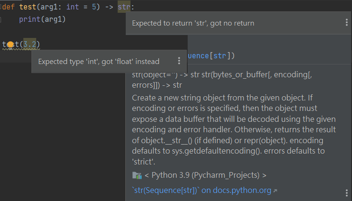Click the "Expected type 'int', got 'float'" message
This screenshot has width=352, height=201.
coord(99,62)
